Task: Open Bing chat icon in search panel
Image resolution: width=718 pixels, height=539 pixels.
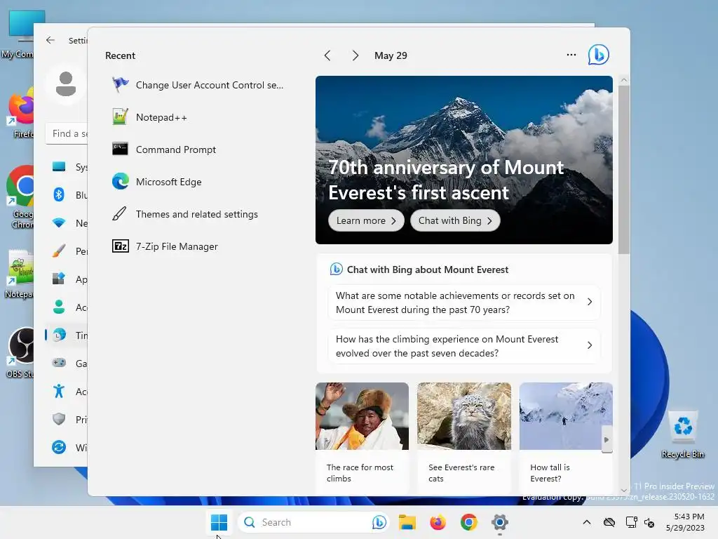Action: (x=598, y=55)
